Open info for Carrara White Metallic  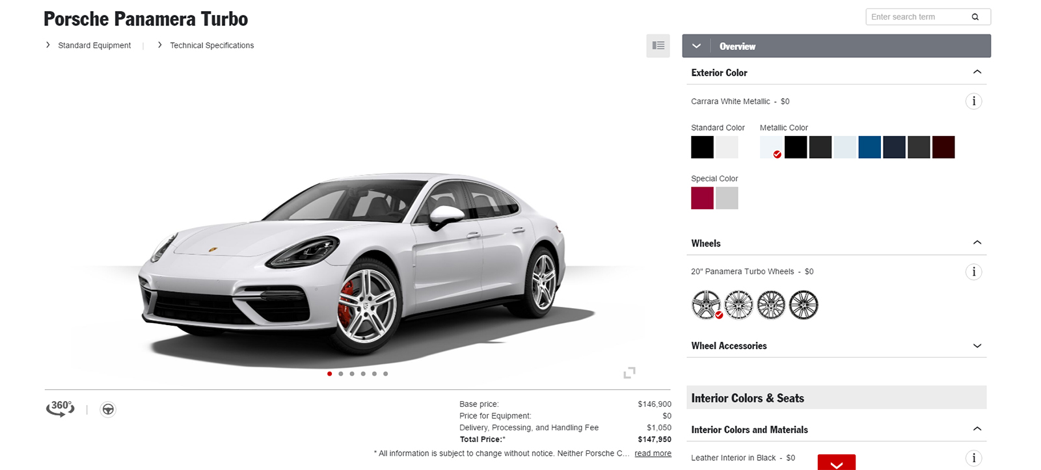pos(973,101)
